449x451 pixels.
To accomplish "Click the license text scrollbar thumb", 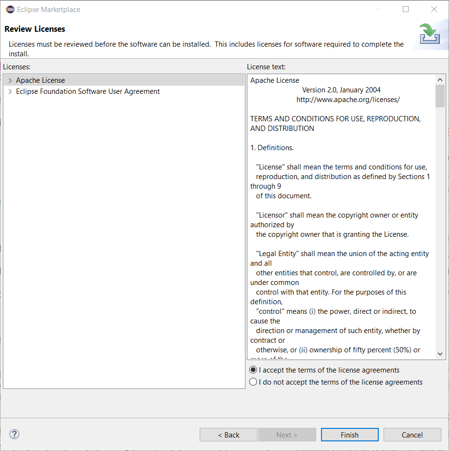I will (x=440, y=96).
